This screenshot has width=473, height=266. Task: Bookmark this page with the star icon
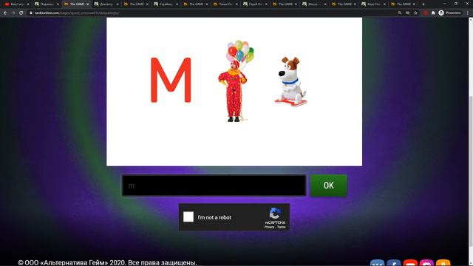click(415, 13)
